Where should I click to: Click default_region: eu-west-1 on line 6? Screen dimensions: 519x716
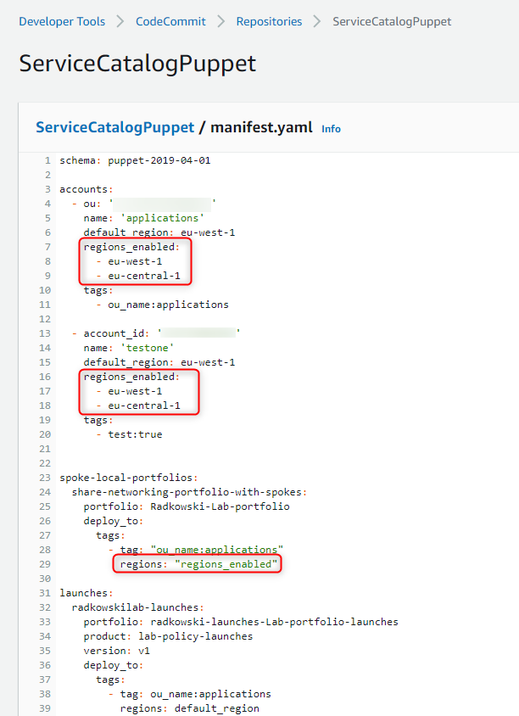coord(159,232)
